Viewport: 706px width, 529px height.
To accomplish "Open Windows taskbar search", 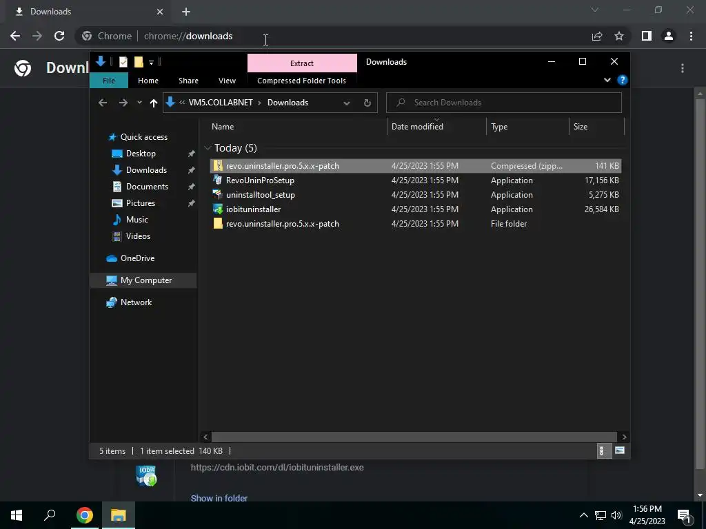I will pyautogui.click(x=50, y=515).
